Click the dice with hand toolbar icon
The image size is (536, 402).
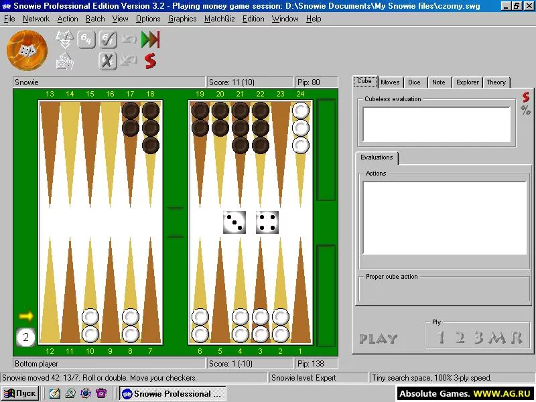(64, 61)
